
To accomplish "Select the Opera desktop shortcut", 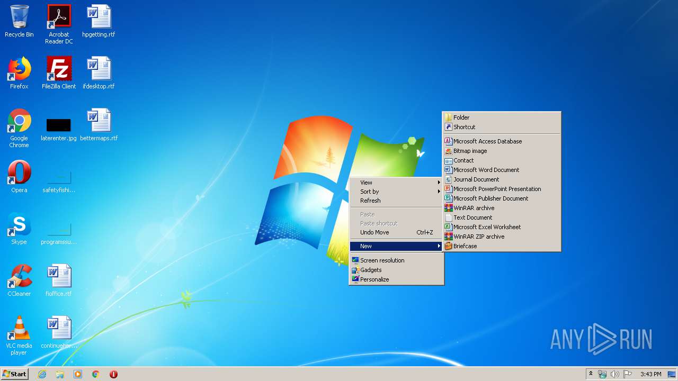I will [x=19, y=177].
